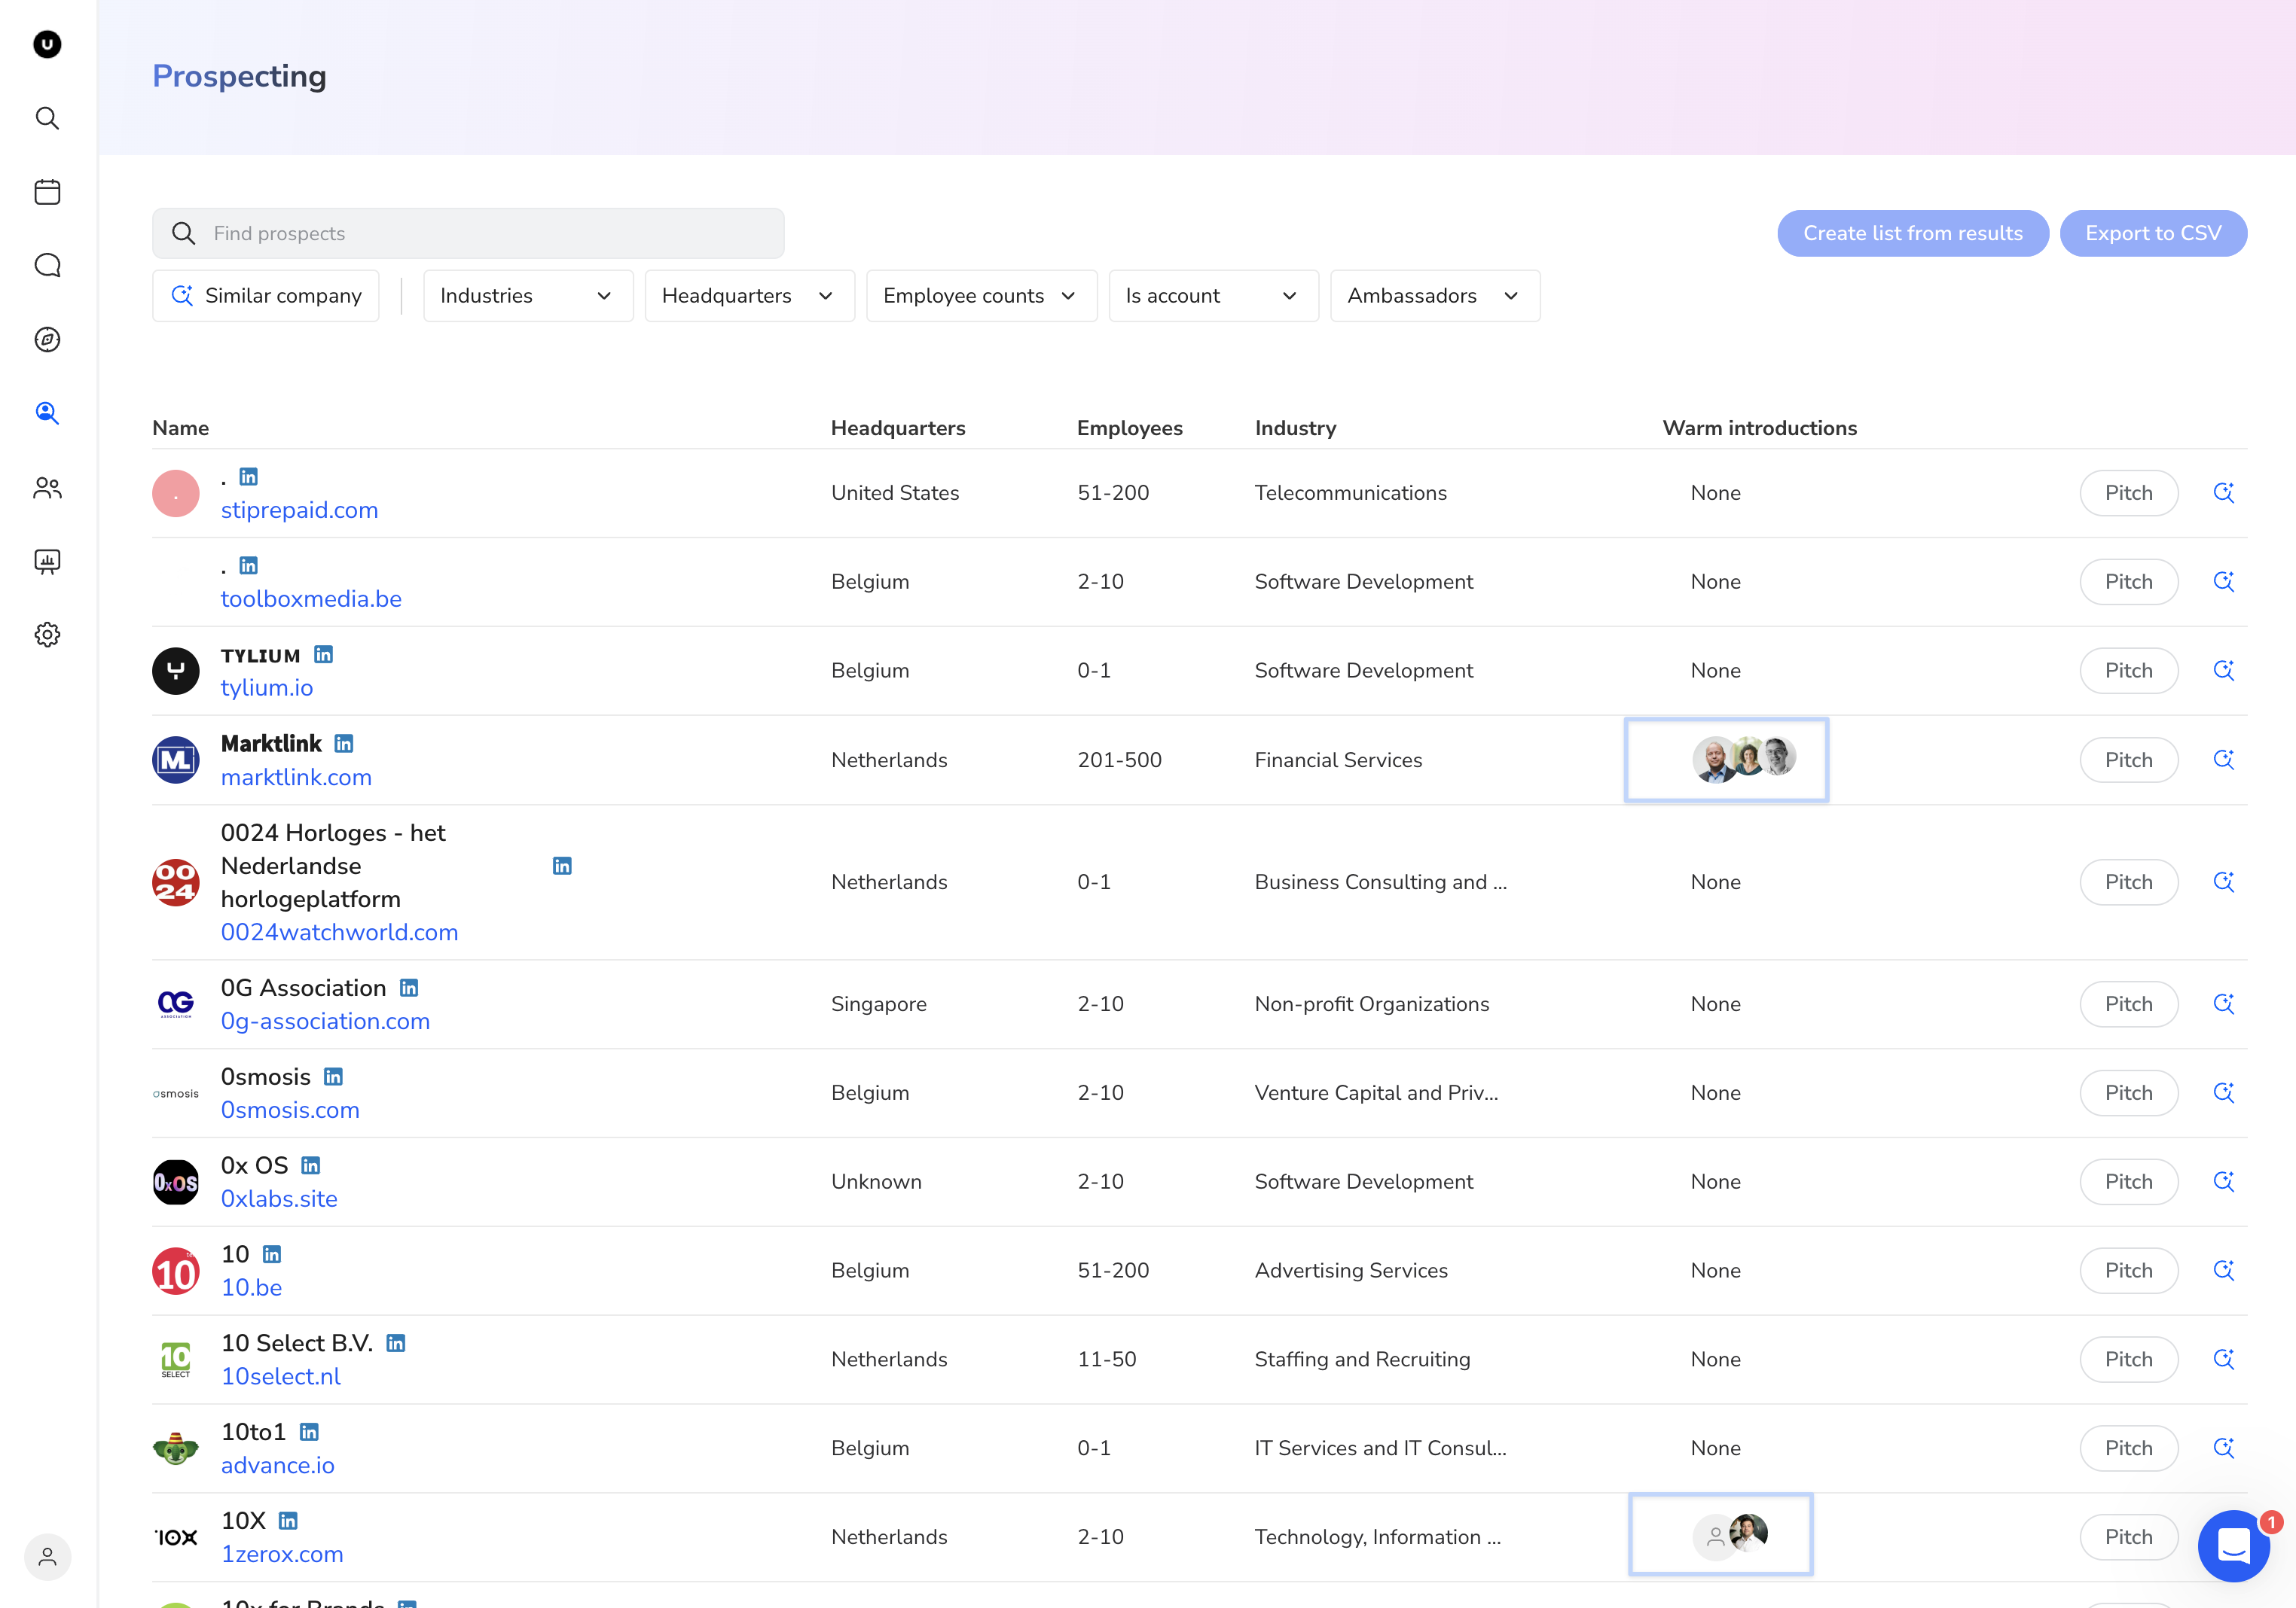Open the tylium.io website link
Image resolution: width=2296 pixels, height=1608 pixels.
(x=267, y=687)
